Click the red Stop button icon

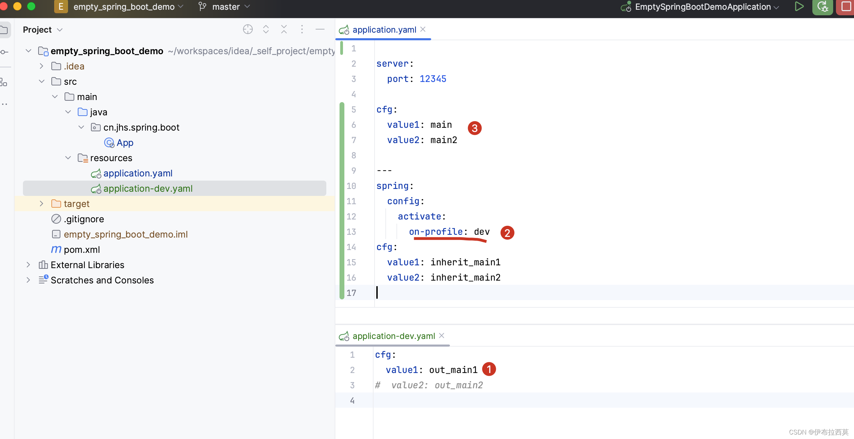point(846,7)
